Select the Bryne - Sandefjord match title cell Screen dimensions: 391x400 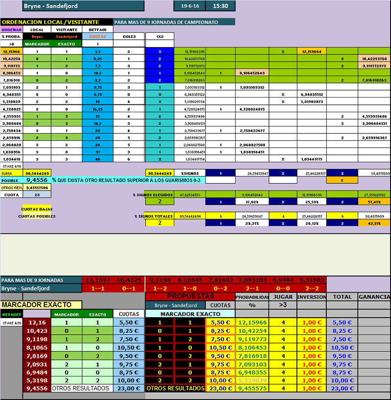point(83,6)
